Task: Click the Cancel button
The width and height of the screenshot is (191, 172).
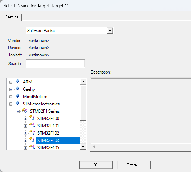Action: click(x=133, y=165)
